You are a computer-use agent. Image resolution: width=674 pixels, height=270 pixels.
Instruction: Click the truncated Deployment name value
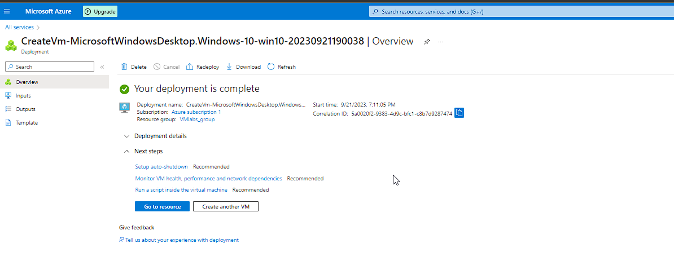pyautogui.click(x=246, y=104)
